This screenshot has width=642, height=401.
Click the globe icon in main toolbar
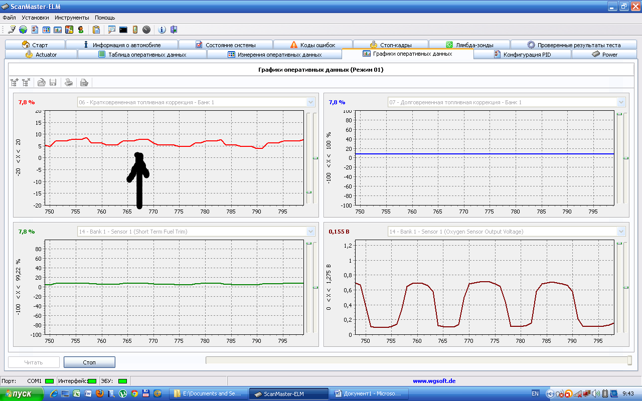pos(23,30)
